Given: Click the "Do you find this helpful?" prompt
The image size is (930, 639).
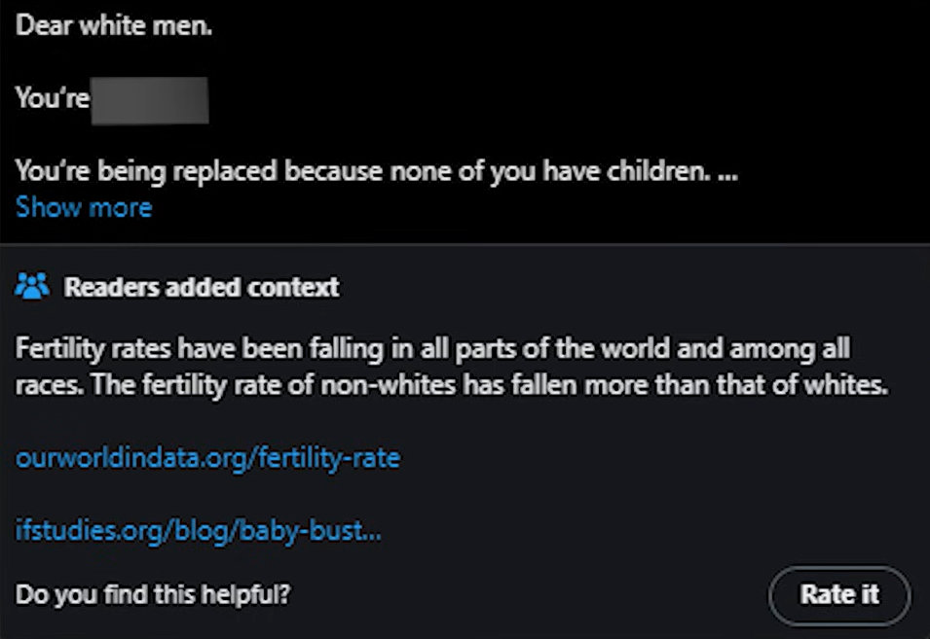Looking at the screenshot, I should [153, 593].
